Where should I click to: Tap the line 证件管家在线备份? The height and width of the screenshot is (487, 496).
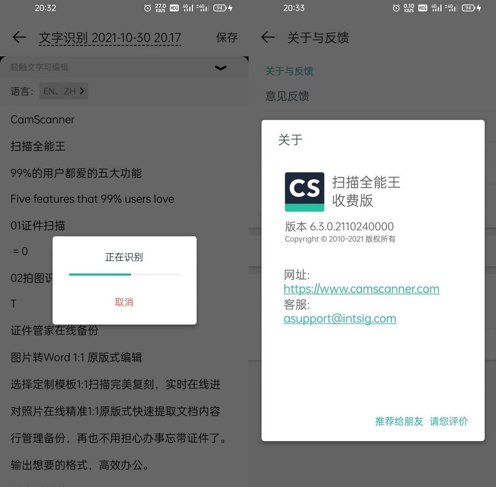click(x=54, y=331)
